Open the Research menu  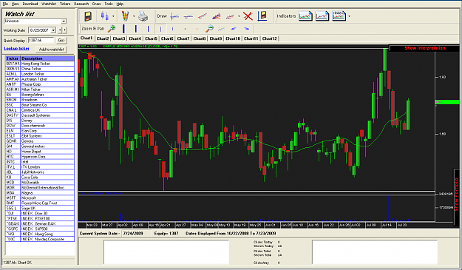coord(81,4)
